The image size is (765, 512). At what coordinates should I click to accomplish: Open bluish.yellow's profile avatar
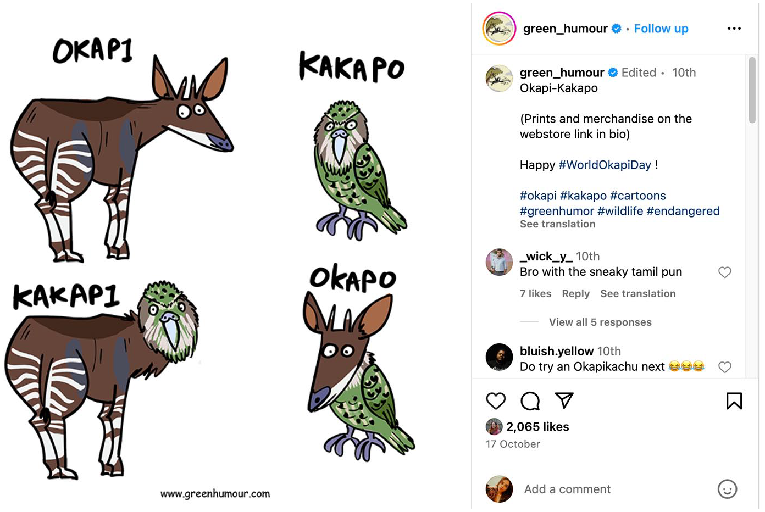click(499, 357)
